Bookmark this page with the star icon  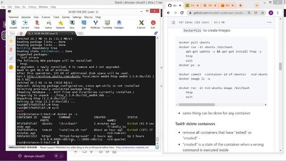click(262, 13)
